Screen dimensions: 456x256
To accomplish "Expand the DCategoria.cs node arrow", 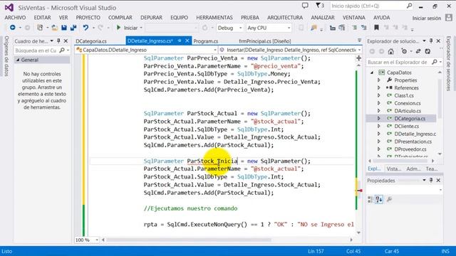I will click(378, 119).
